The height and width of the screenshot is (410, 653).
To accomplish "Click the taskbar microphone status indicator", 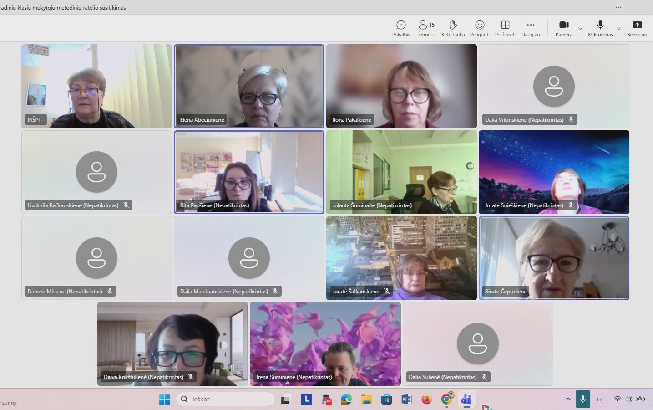I will (582, 399).
